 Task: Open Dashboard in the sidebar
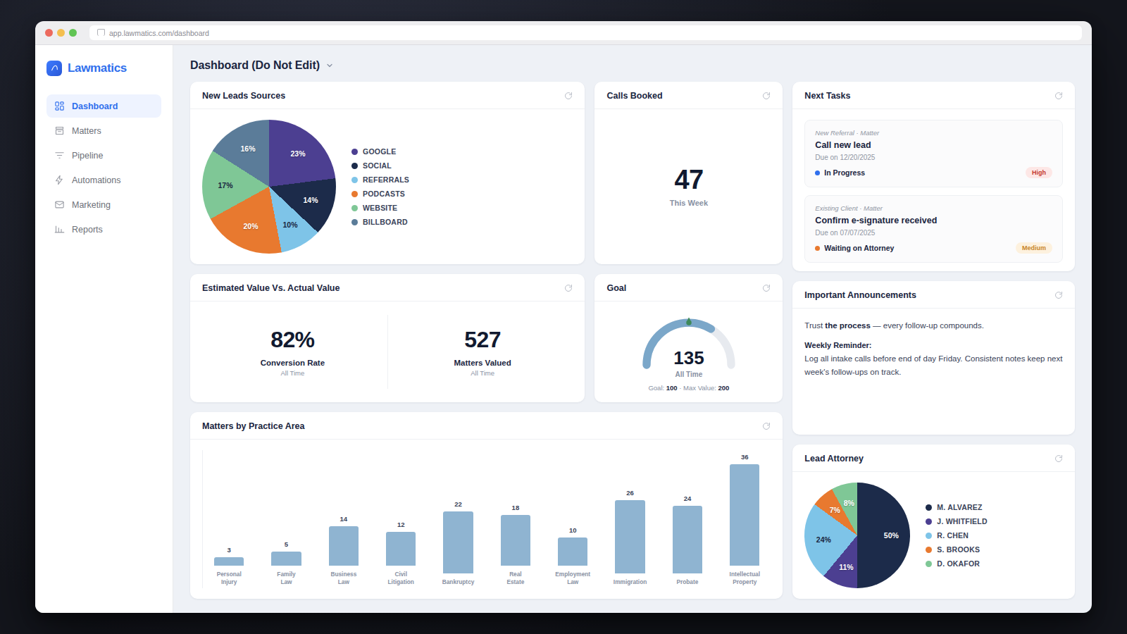(104, 106)
